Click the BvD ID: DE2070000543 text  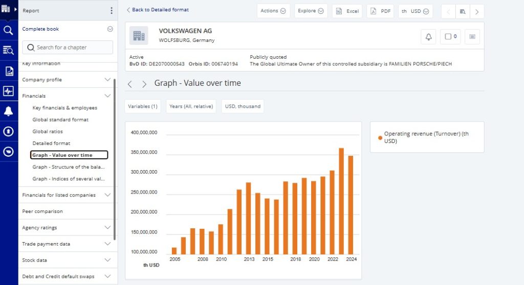click(157, 64)
